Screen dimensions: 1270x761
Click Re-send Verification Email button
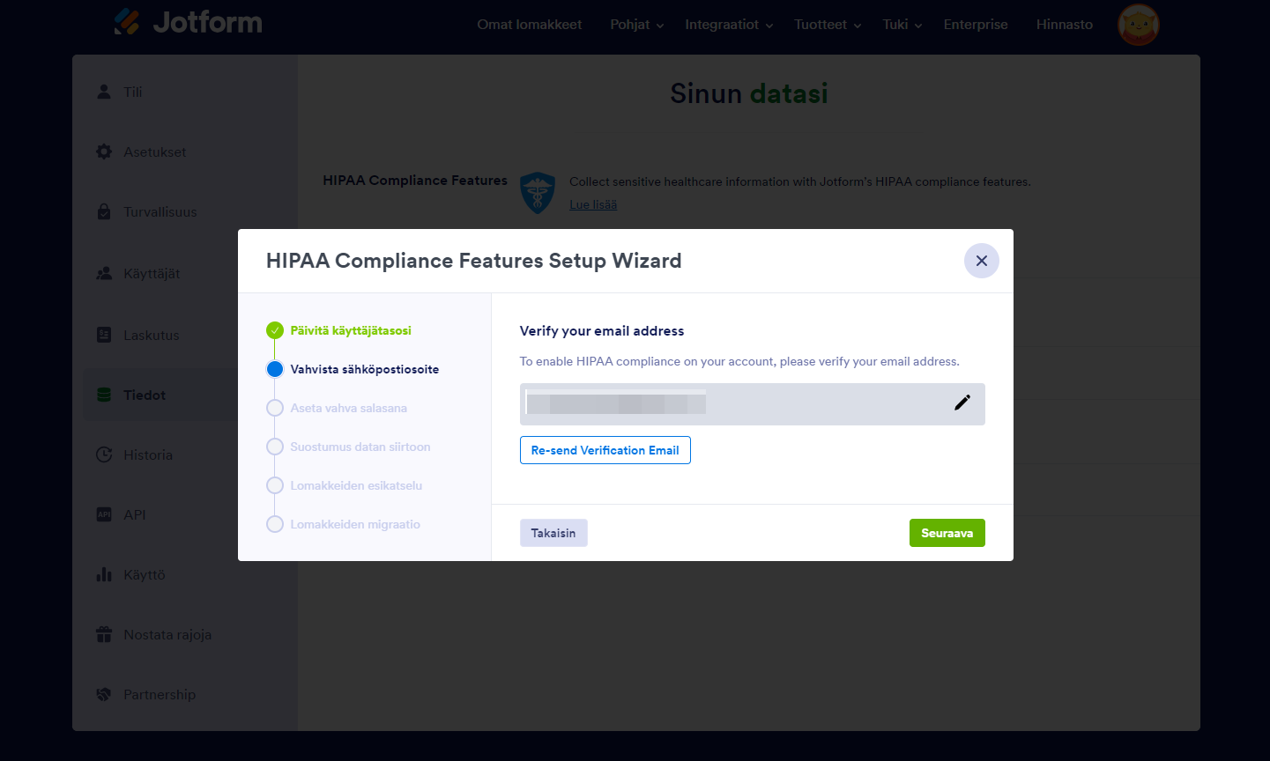pos(605,450)
